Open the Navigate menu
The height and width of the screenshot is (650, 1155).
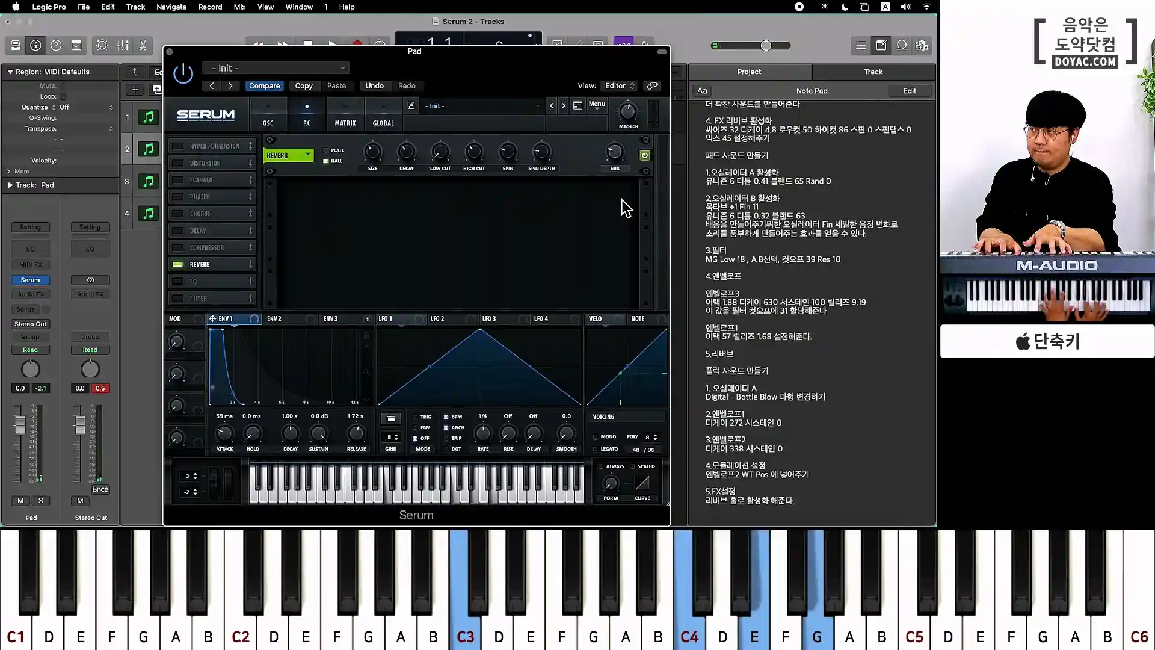[171, 7]
